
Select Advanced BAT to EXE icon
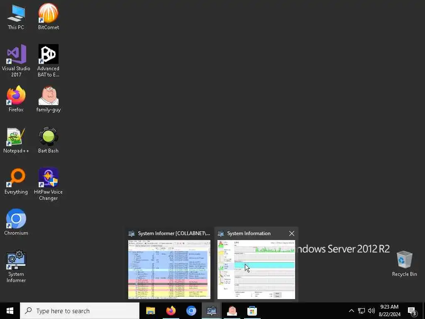[48, 61]
